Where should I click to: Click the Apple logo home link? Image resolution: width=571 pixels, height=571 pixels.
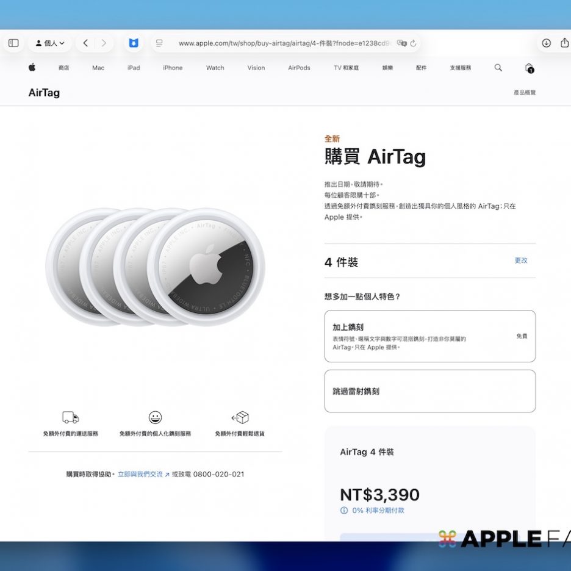coord(32,68)
